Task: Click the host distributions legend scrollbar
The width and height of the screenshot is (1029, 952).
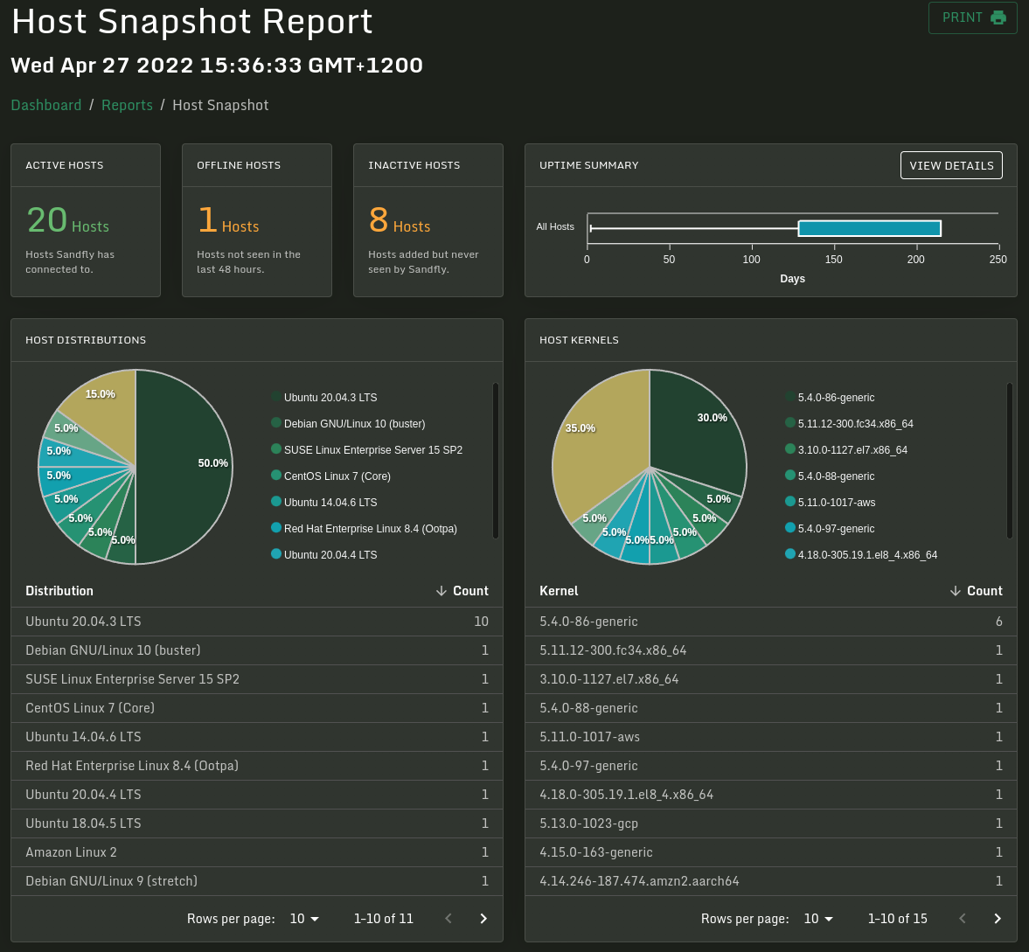Action: (x=496, y=461)
